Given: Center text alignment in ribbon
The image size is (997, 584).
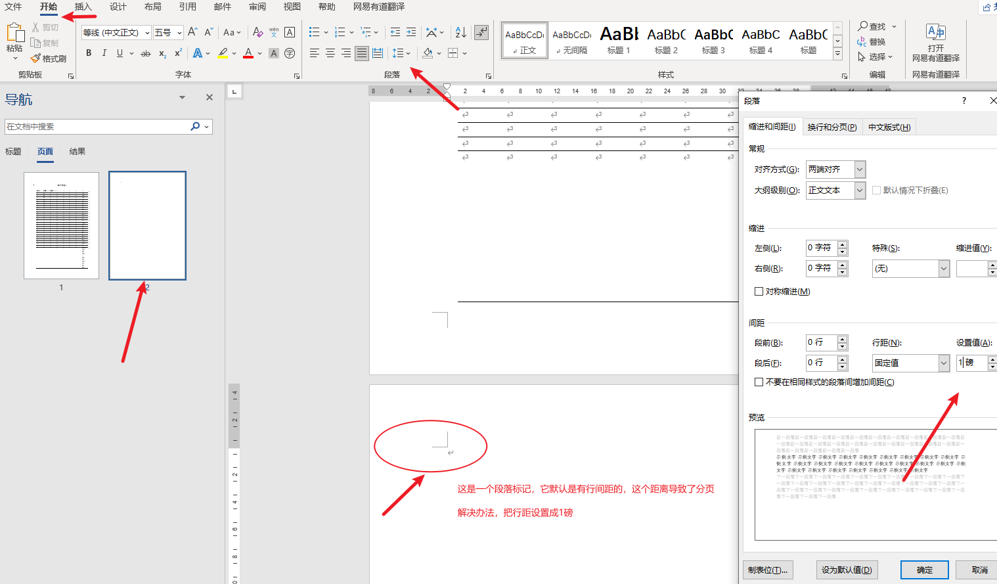Looking at the screenshot, I should click(x=330, y=53).
